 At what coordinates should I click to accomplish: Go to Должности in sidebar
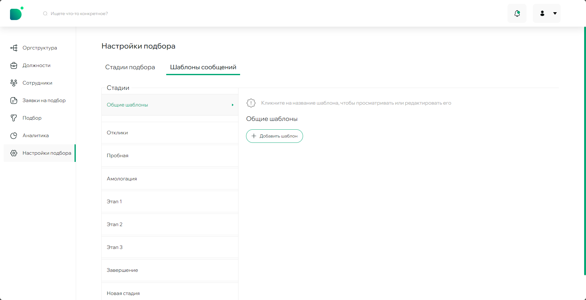(39, 65)
